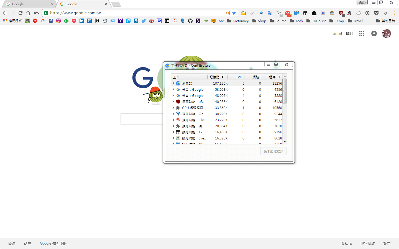Image resolution: width=399 pixels, height=249 pixels.
Task: Click the notification bell on the Google page
Action: click(374, 33)
